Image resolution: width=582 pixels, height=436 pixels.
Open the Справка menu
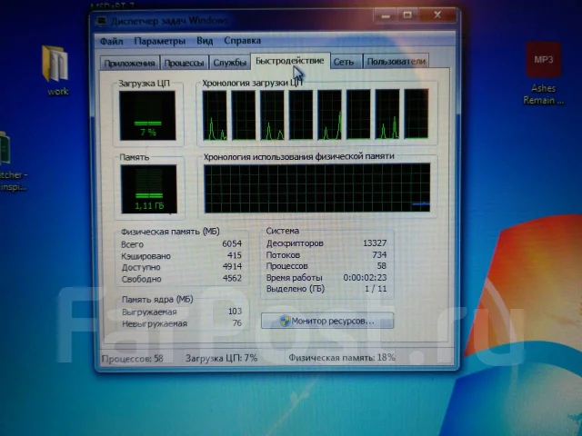(x=243, y=40)
